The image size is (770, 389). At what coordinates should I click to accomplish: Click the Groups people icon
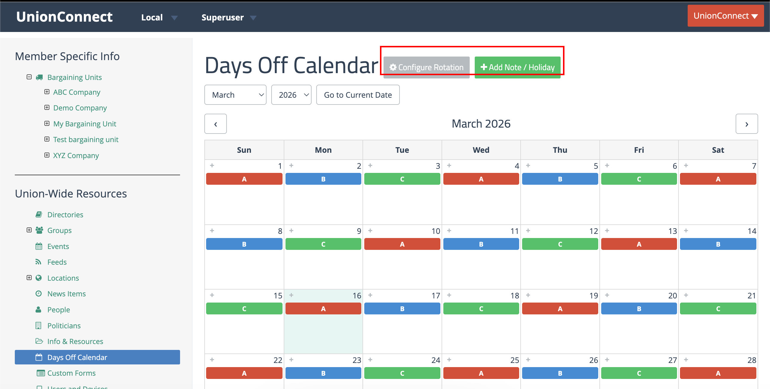[x=39, y=230]
